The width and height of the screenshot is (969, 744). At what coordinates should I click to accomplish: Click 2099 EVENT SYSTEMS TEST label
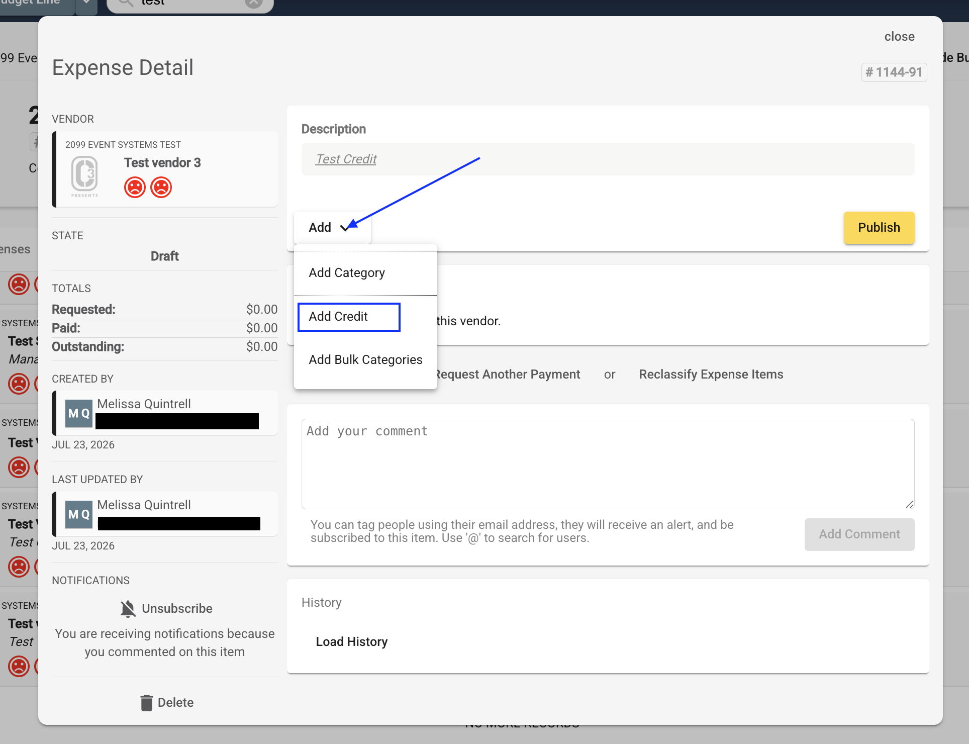tap(123, 145)
